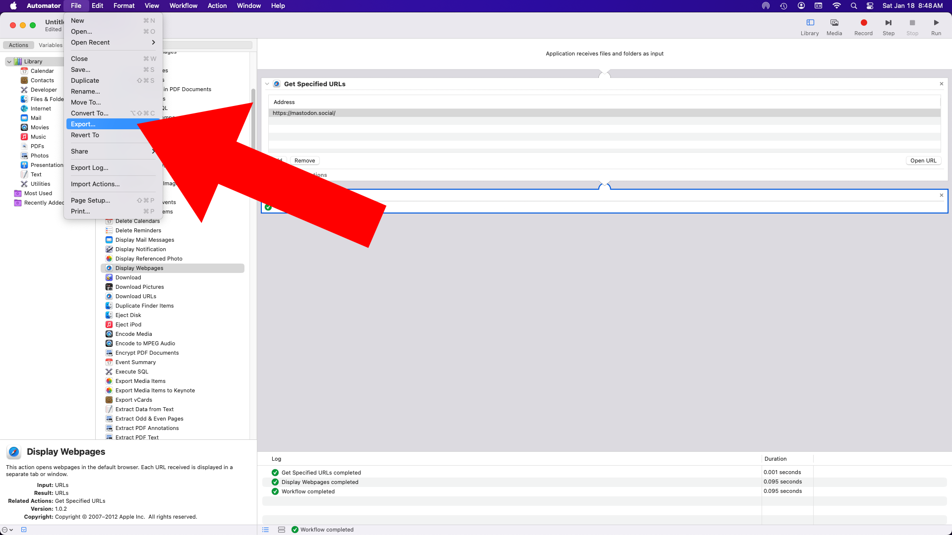Select the Display Notification action
This screenshot has width=952, height=535.
point(140,249)
